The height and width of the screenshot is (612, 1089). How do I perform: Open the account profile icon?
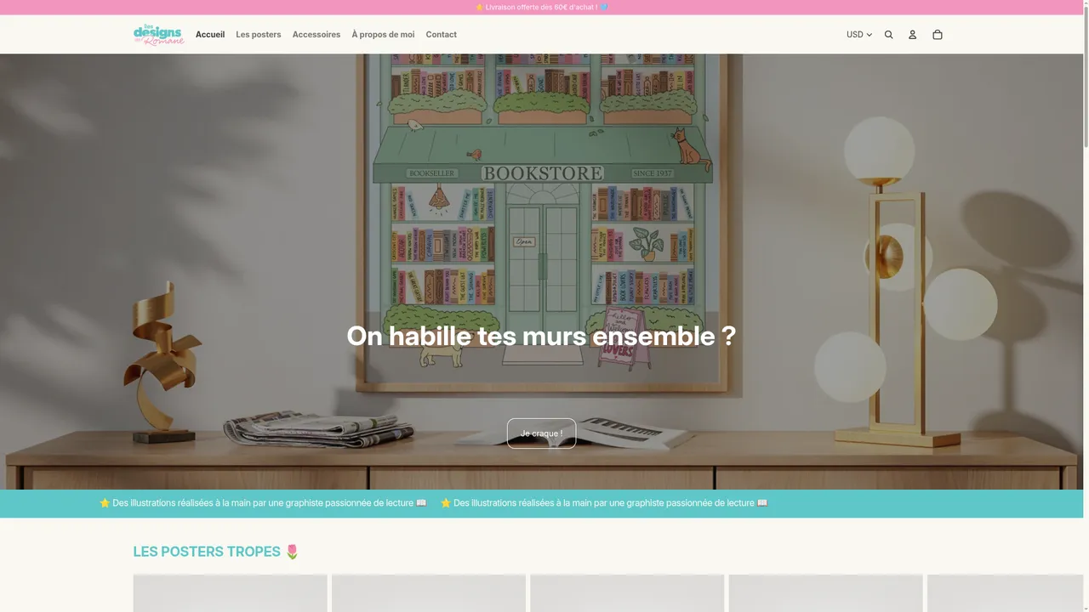pyautogui.click(x=912, y=35)
